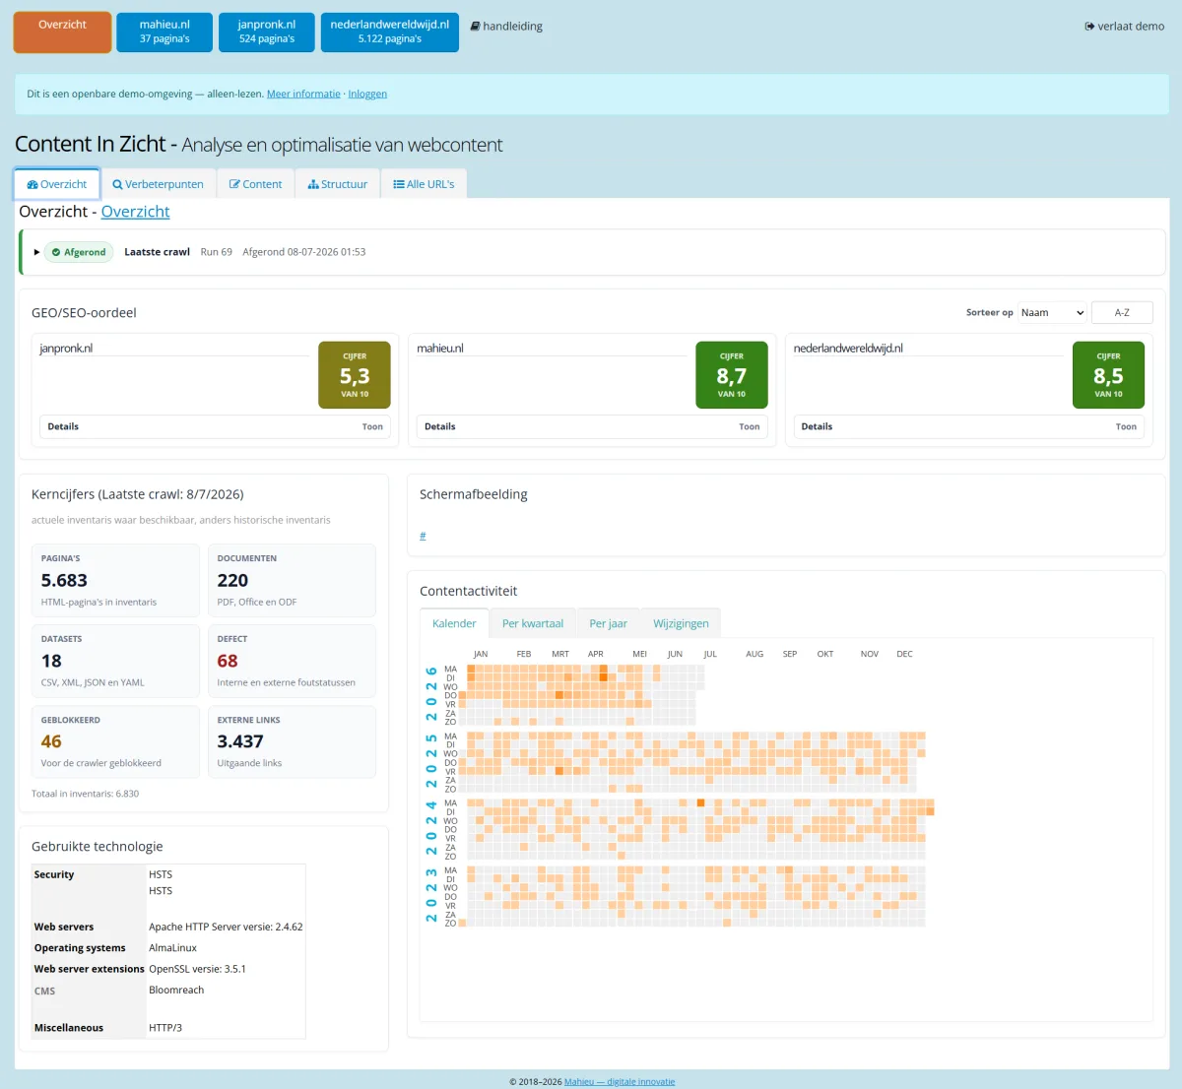
Task: Click the Datasets 18 statistic card
Action: (115, 661)
